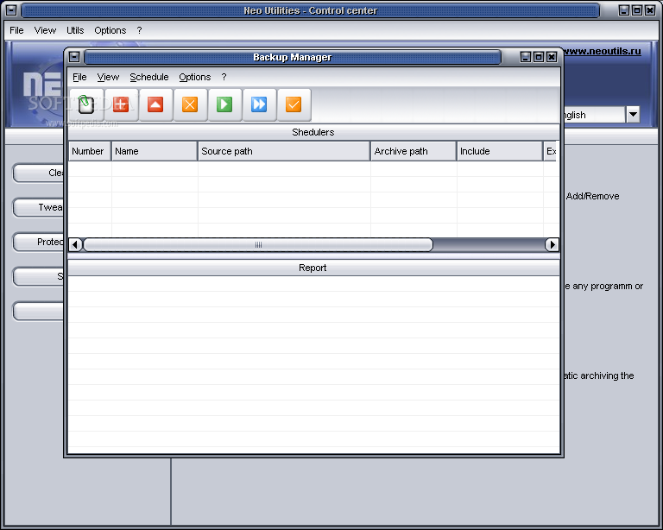Screen dimensions: 663x530
Task: Open View menu in Backup Manager
Action: (108, 77)
